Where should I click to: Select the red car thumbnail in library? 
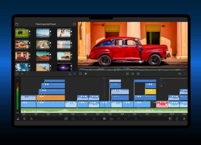click(x=22, y=56)
